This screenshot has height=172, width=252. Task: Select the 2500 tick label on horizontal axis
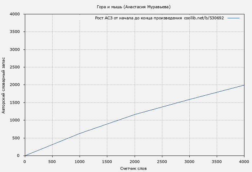[162, 162]
